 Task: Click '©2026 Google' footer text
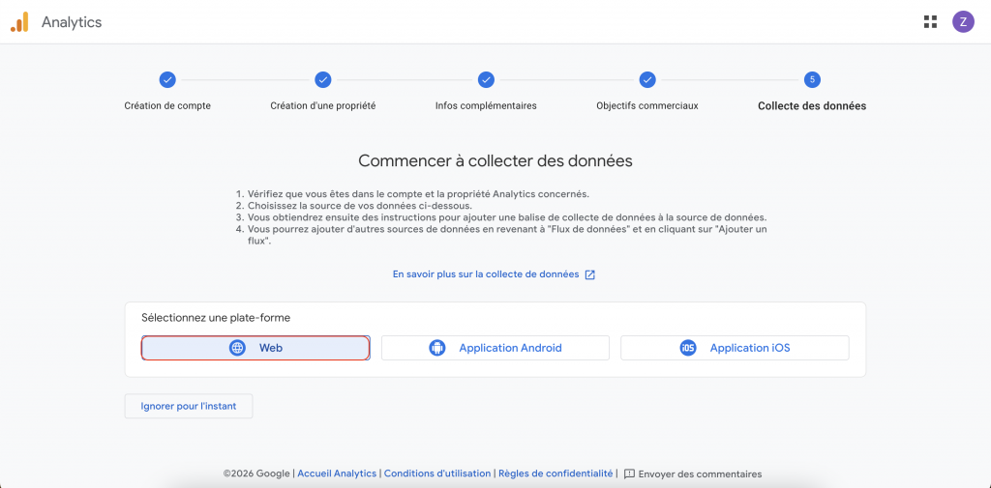pos(255,474)
